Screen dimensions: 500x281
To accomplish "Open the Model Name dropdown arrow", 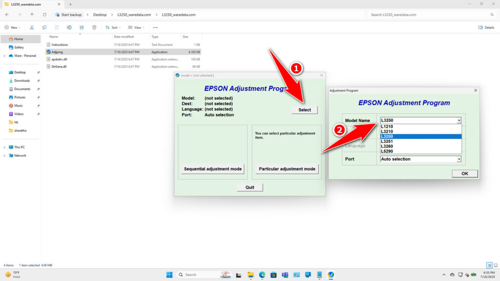I will click(x=459, y=120).
